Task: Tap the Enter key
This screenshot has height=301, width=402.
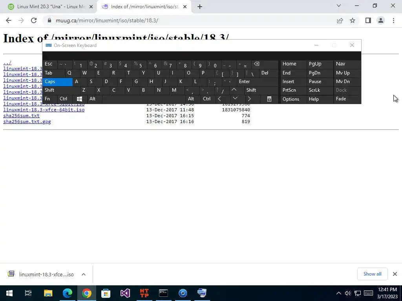Action: coord(258,82)
